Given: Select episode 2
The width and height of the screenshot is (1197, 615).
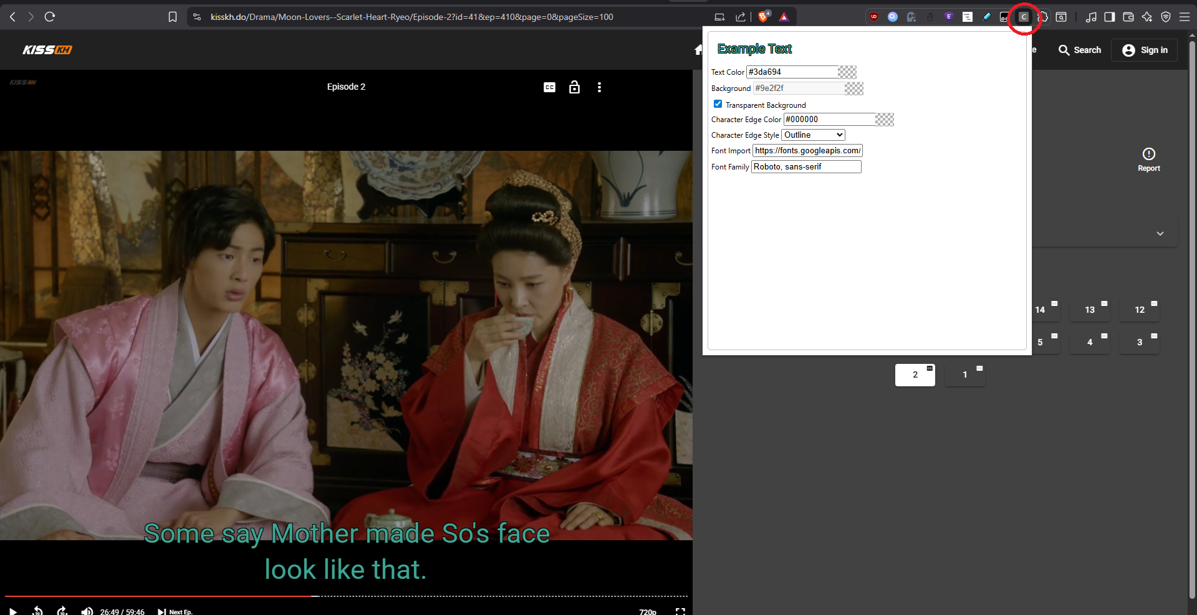Looking at the screenshot, I should point(915,375).
